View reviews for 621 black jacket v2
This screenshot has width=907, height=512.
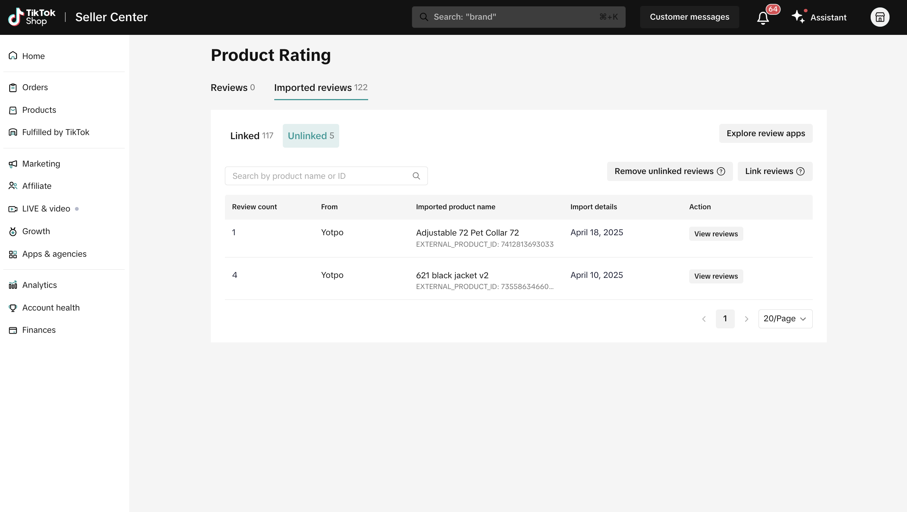(716, 276)
